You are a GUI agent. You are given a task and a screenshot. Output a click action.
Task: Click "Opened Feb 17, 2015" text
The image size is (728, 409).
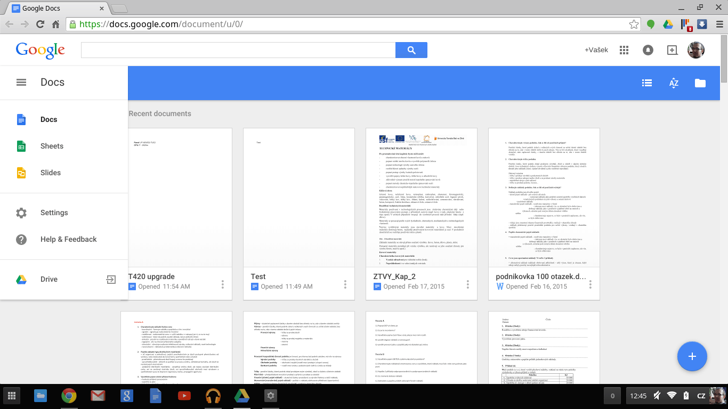414,287
